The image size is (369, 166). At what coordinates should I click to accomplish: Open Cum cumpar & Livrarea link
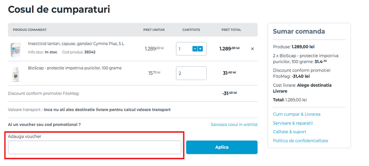pyautogui.click(x=296, y=114)
